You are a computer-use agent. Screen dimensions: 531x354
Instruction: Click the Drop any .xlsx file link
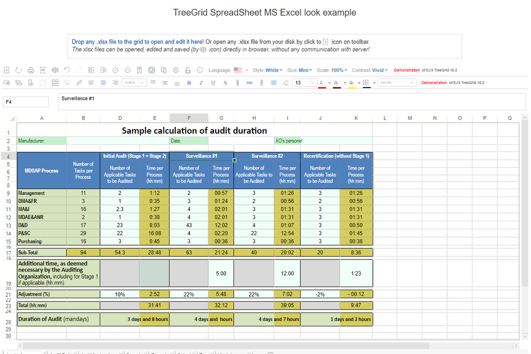click(x=138, y=41)
